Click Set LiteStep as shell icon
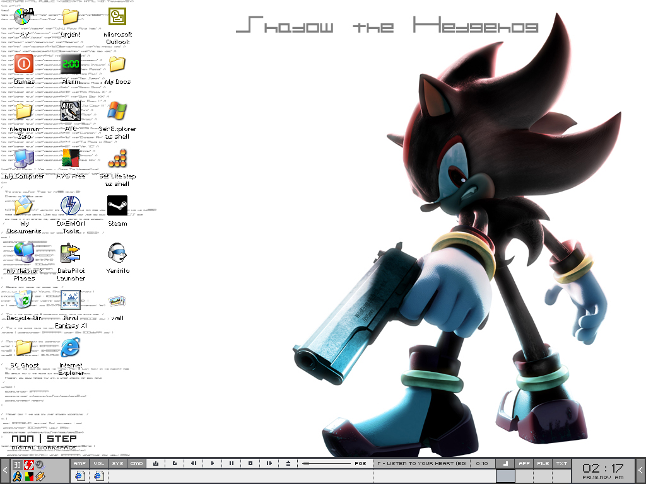 [117, 158]
